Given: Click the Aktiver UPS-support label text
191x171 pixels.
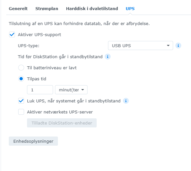Looking at the screenshot, I should pos(39,35).
